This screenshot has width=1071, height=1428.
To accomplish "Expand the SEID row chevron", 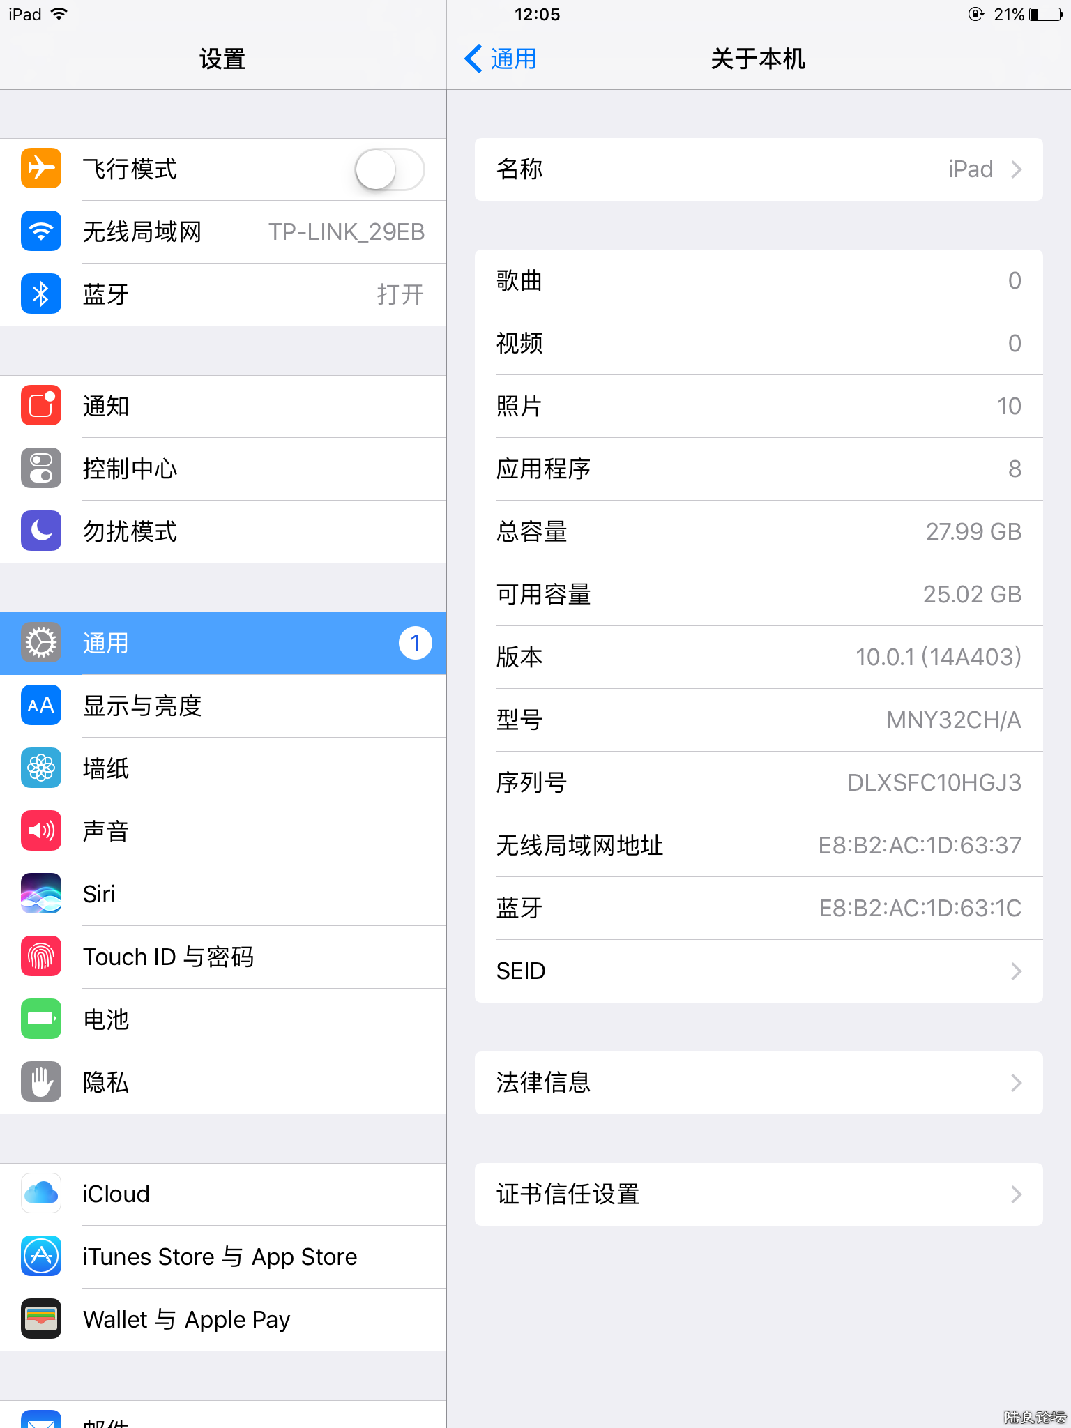I will tap(1017, 971).
